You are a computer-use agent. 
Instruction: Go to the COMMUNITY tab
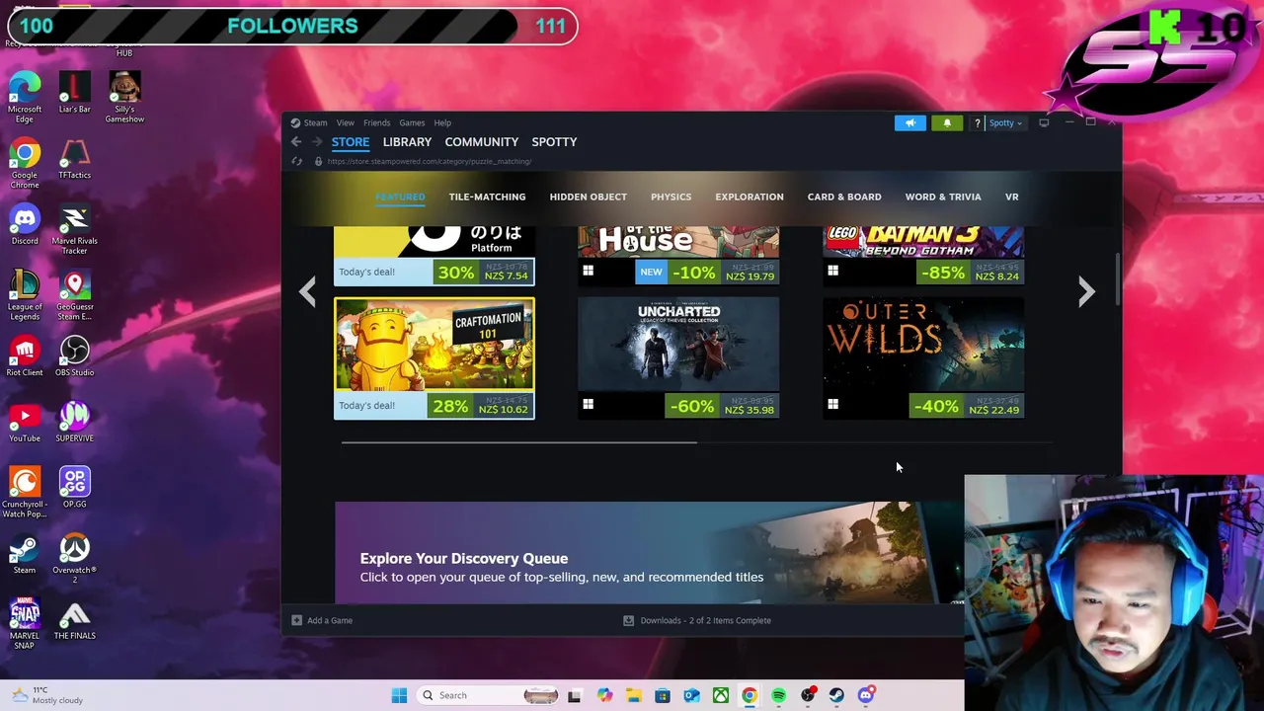481,142
